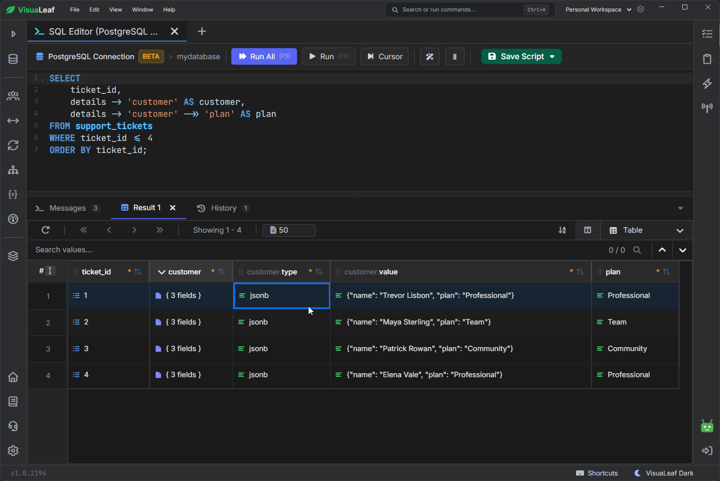
Task: Open the Table view mode dropdown
Action: (x=646, y=230)
